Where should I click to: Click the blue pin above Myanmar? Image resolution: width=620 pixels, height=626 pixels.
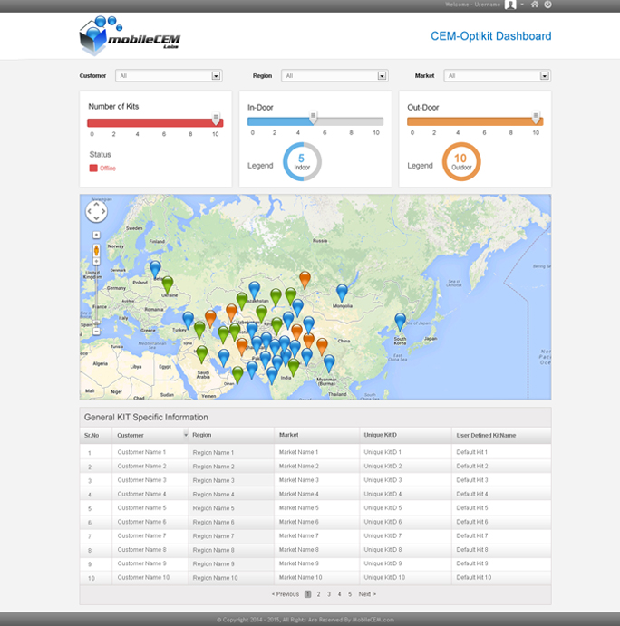[329, 363]
